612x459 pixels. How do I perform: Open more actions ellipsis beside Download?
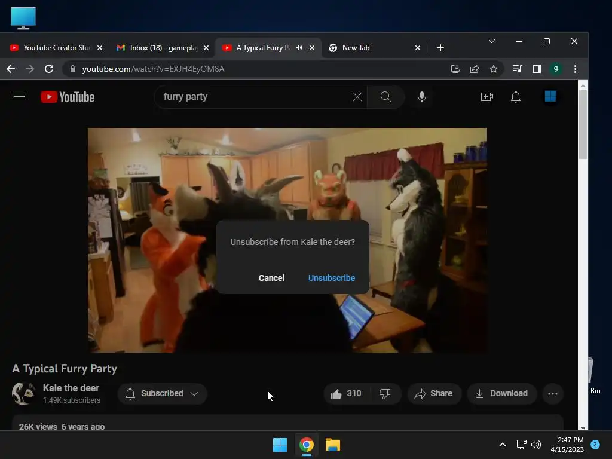tap(553, 393)
